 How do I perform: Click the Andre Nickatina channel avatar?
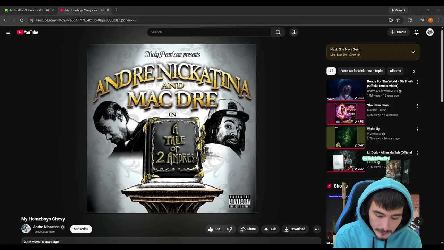pyautogui.click(x=26, y=229)
